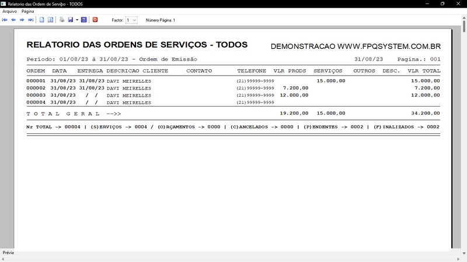The width and height of the screenshot is (467, 262).
Task: Click the CONTATO column header
Action: [199, 71]
